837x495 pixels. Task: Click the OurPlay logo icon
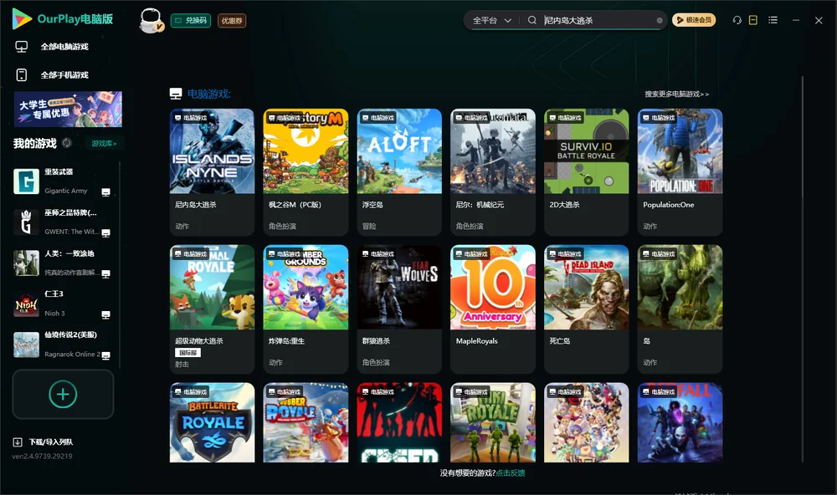22,18
